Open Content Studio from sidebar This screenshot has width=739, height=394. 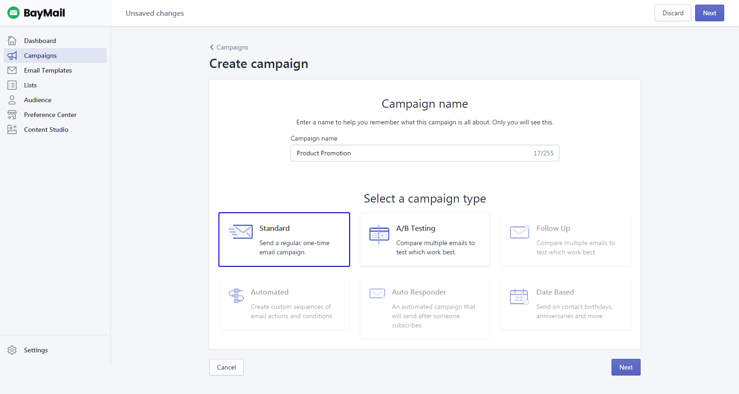[x=46, y=129]
